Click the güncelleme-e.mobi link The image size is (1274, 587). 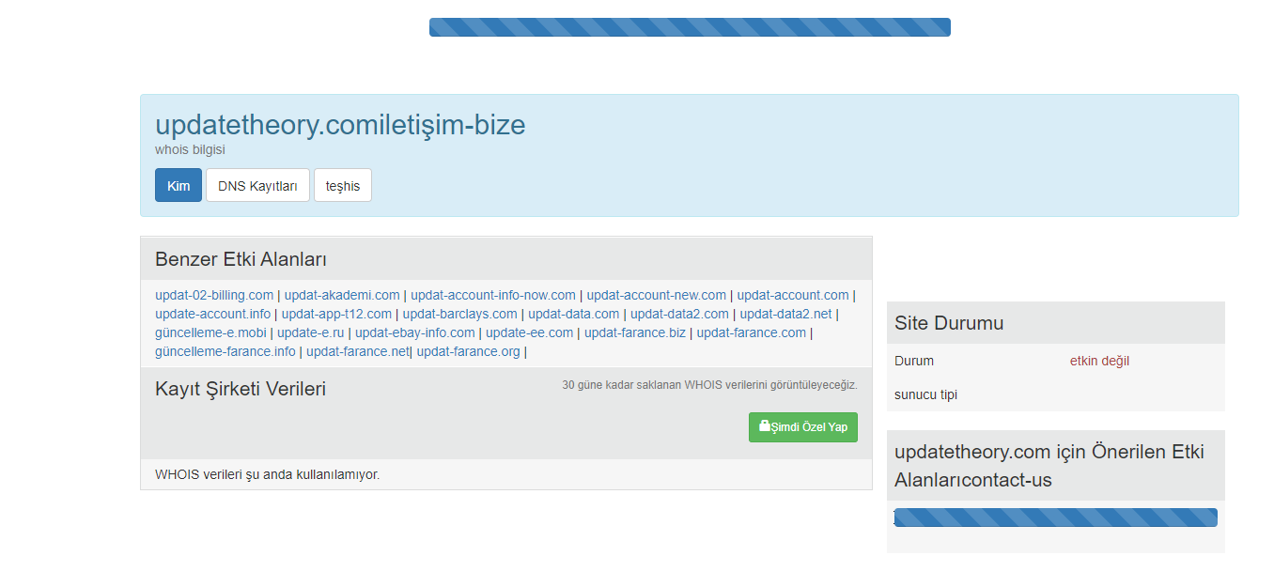[211, 332]
